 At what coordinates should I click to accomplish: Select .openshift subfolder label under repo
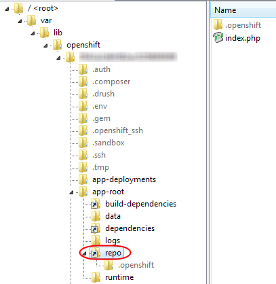[x=136, y=265]
